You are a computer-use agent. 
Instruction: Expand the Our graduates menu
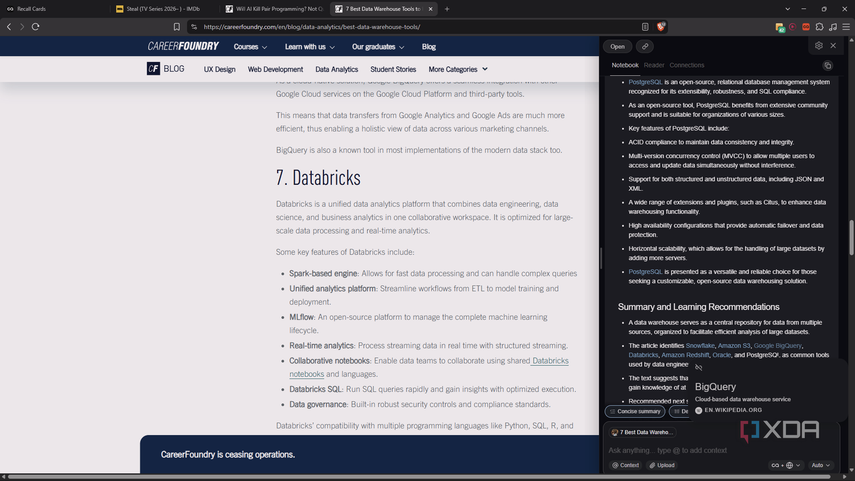tap(378, 47)
